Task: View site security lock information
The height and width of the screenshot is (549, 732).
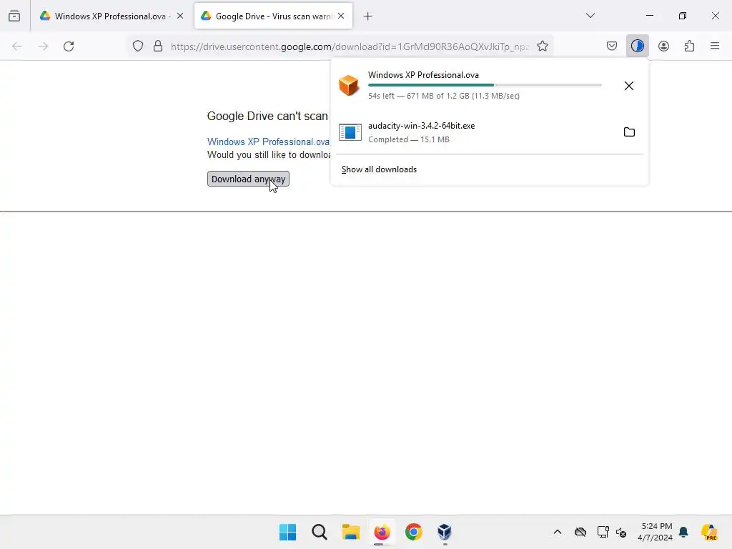Action: [158, 46]
